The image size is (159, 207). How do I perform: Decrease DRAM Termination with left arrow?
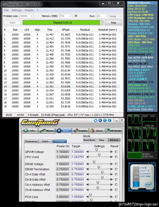pos(87,169)
